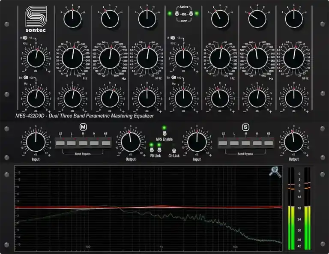
Task: Click the left channel mid band bandwidth knob
Action: point(110,19)
